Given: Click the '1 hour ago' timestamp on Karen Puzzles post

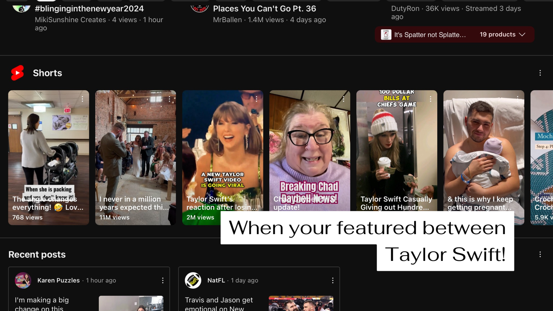Looking at the screenshot, I should [101, 280].
